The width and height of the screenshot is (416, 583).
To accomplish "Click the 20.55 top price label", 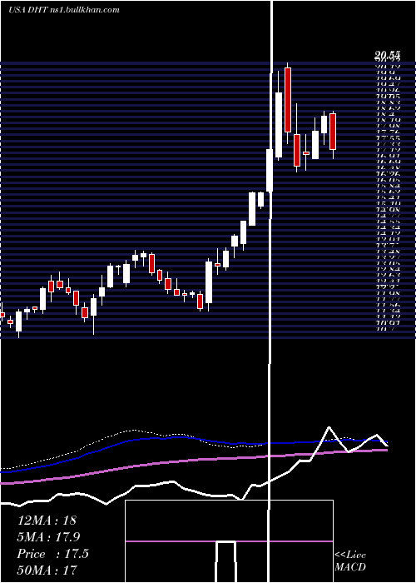I will (388, 56).
